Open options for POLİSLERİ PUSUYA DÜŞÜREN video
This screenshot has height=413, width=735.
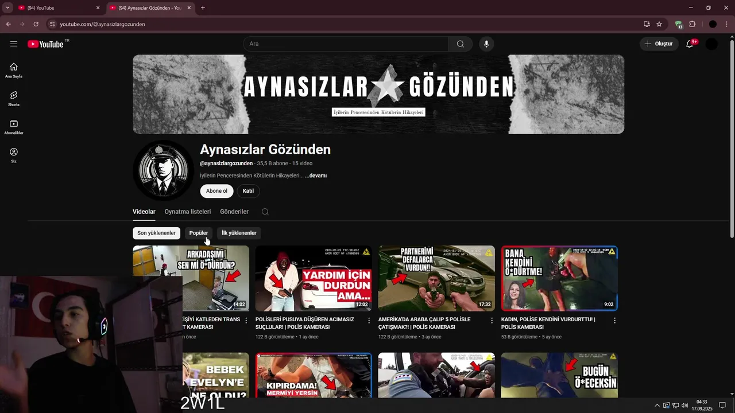[369, 321]
